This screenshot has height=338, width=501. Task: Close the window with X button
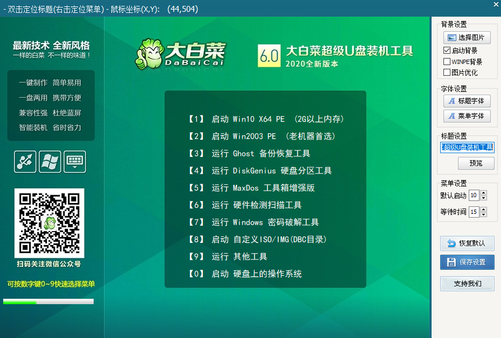pos(496,4)
